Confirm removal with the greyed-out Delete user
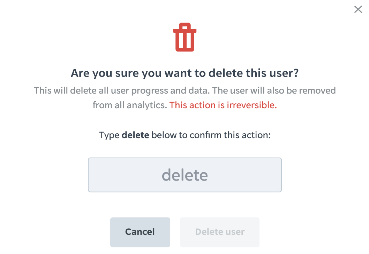 pos(220,232)
